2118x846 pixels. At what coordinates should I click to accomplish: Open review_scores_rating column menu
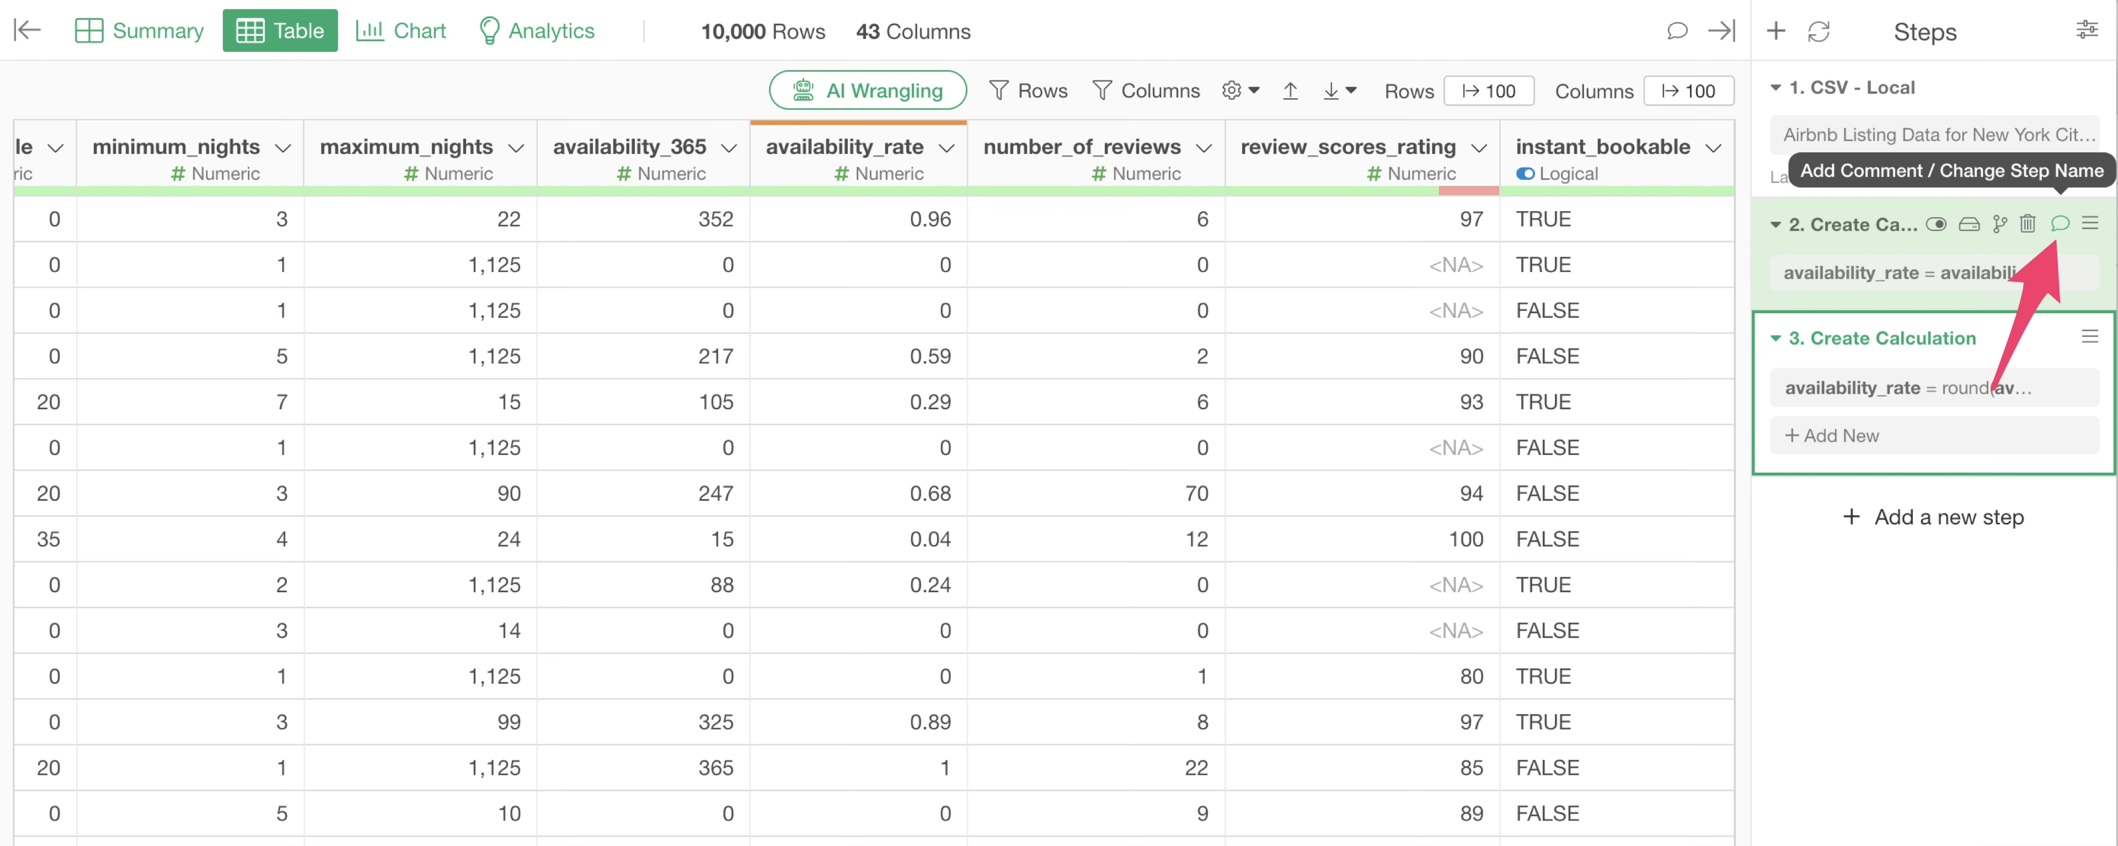1479,148
